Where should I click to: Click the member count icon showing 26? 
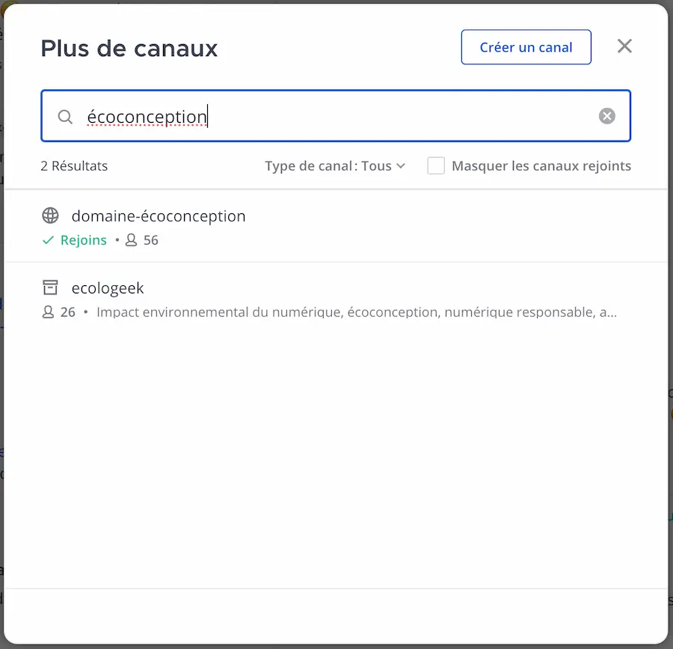[47, 312]
